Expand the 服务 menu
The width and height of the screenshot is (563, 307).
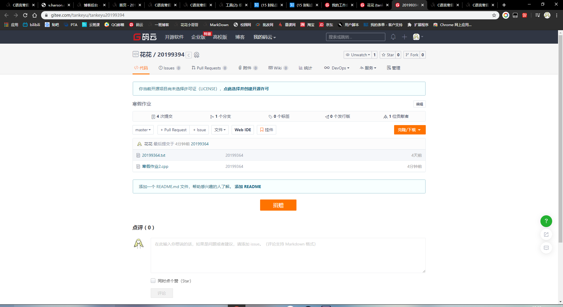(x=368, y=68)
